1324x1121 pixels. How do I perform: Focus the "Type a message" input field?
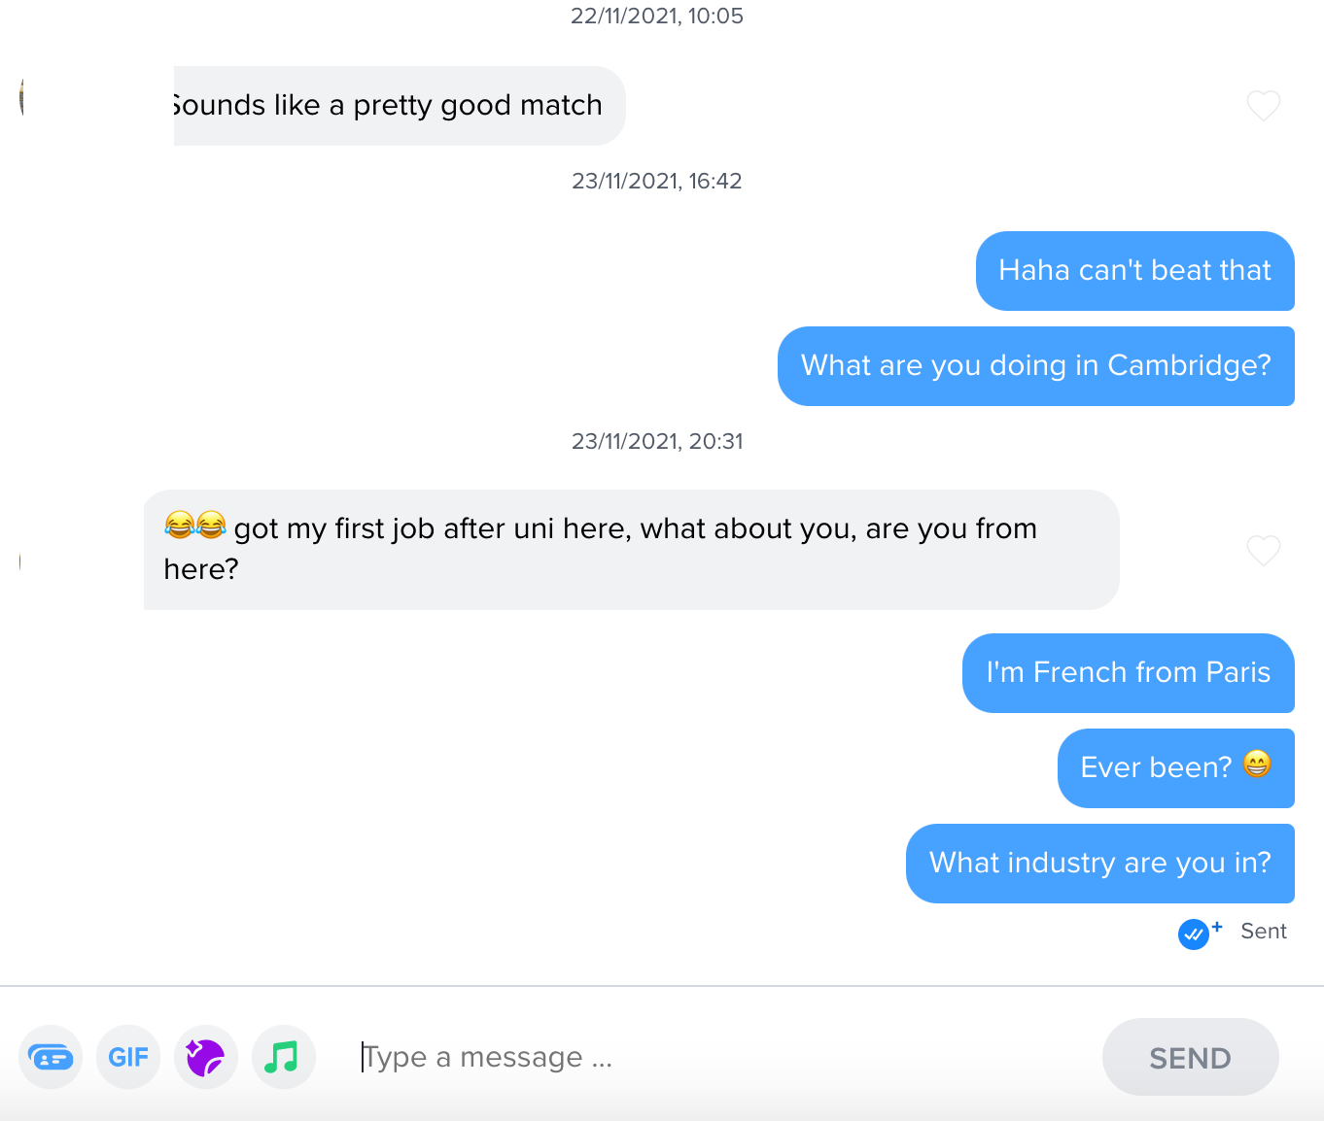point(719,1057)
